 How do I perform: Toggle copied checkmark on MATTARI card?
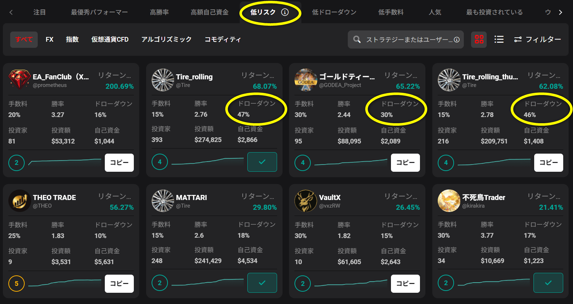click(262, 283)
